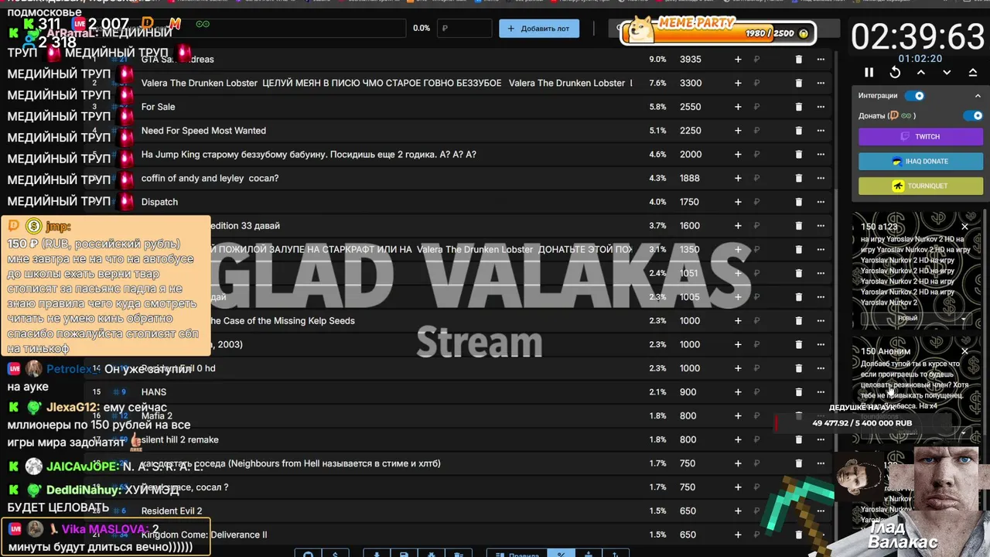Screen dimensions: 990x557
Task: Click the Tourniquet integration button
Action: pyautogui.click(x=920, y=186)
